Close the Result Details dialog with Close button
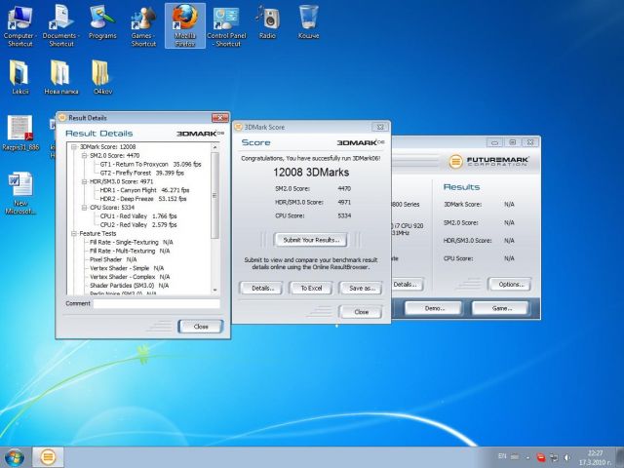The height and width of the screenshot is (468, 624). pyautogui.click(x=201, y=327)
